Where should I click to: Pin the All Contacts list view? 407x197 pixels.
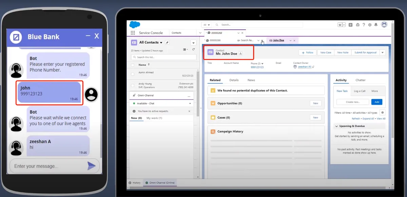[x=167, y=42]
